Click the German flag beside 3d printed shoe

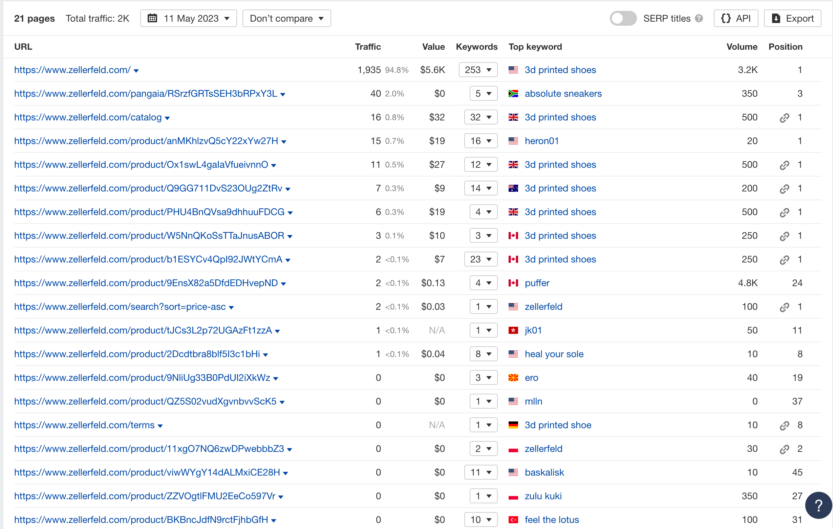point(513,425)
